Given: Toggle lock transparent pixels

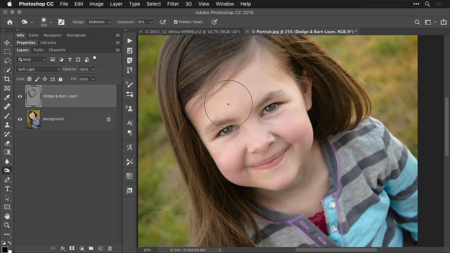Looking at the screenshot, I should tap(29, 79).
